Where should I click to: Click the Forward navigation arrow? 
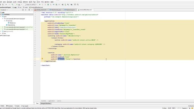[x=9, y=5]
